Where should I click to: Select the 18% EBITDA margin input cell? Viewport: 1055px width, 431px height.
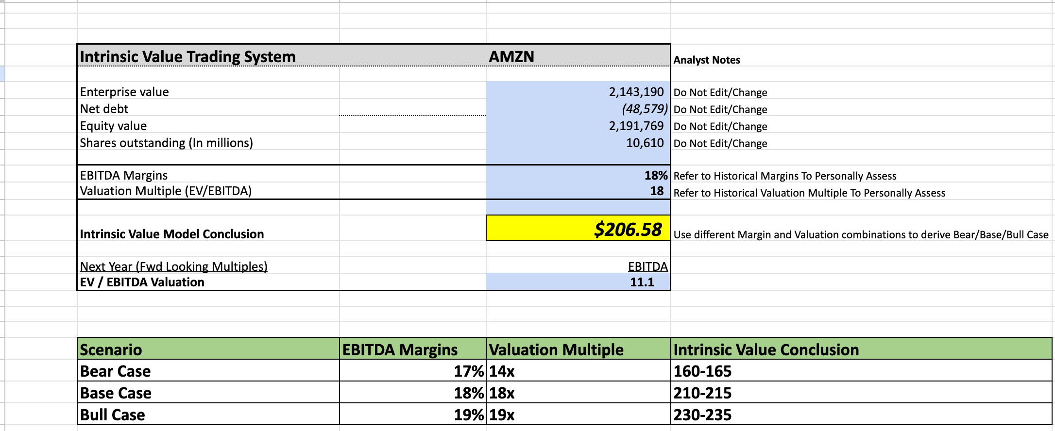point(578,175)
